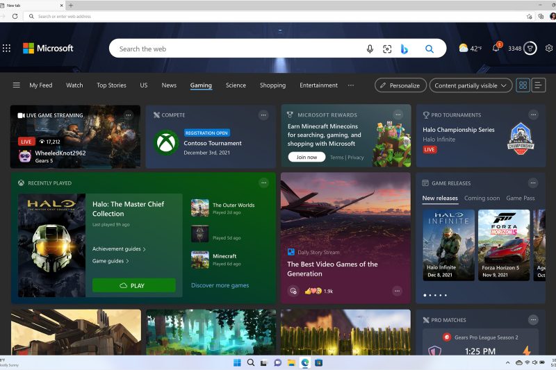Open Windows Start menu
The height and width of the screenshot is (370, 556).
click(237, 362)
